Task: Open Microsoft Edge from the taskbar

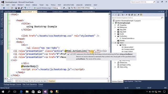Action: [21, 92]
